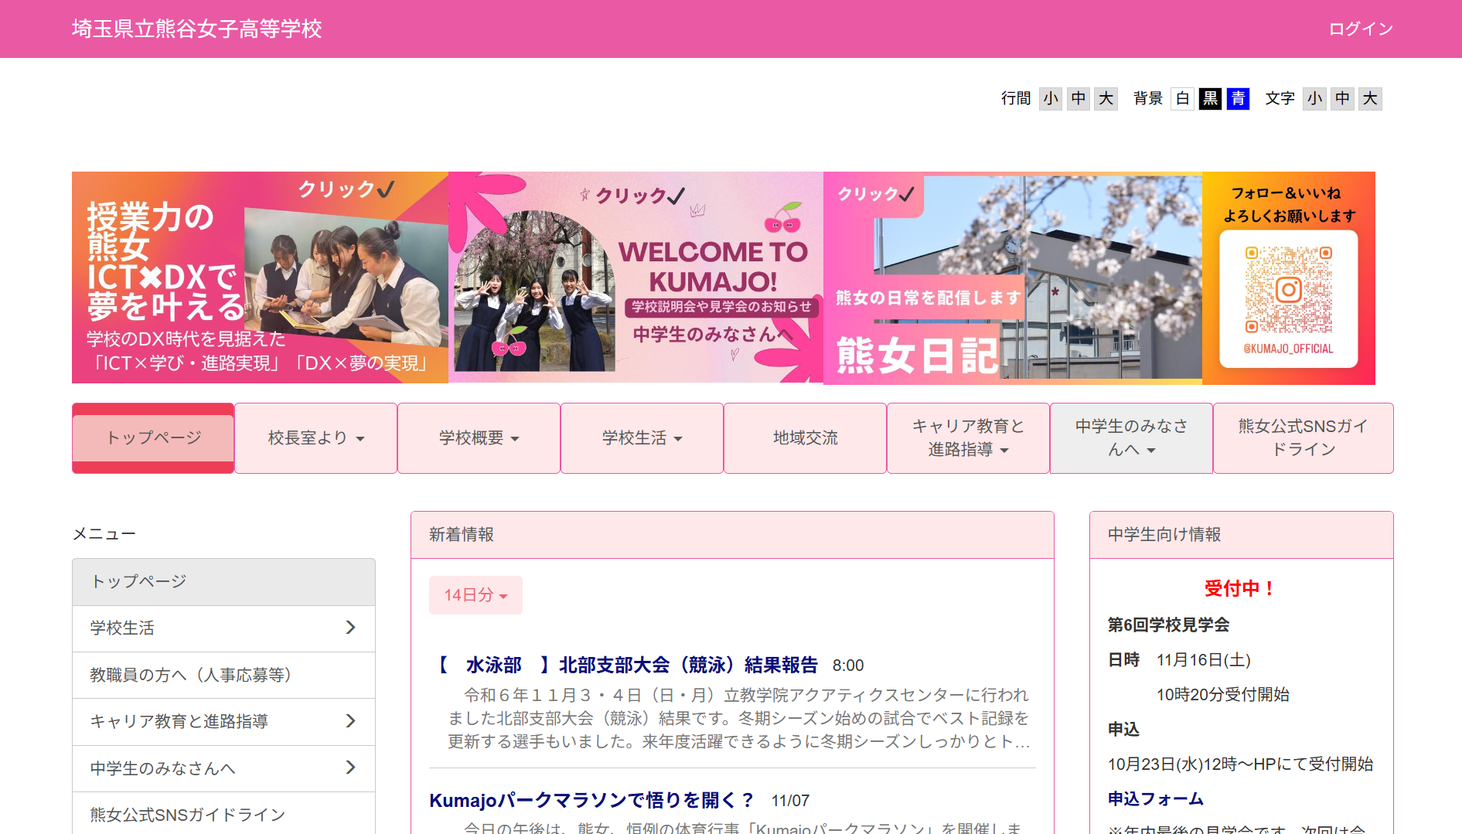Choose blue (青) background color
Screen dimensions: 1462x834
[1238, 98]
